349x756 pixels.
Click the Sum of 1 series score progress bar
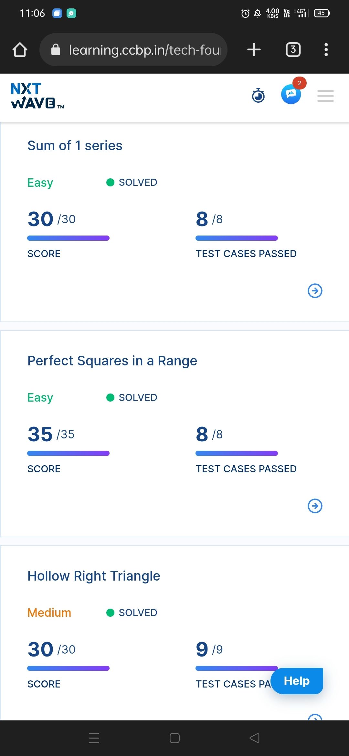(69, 238)
